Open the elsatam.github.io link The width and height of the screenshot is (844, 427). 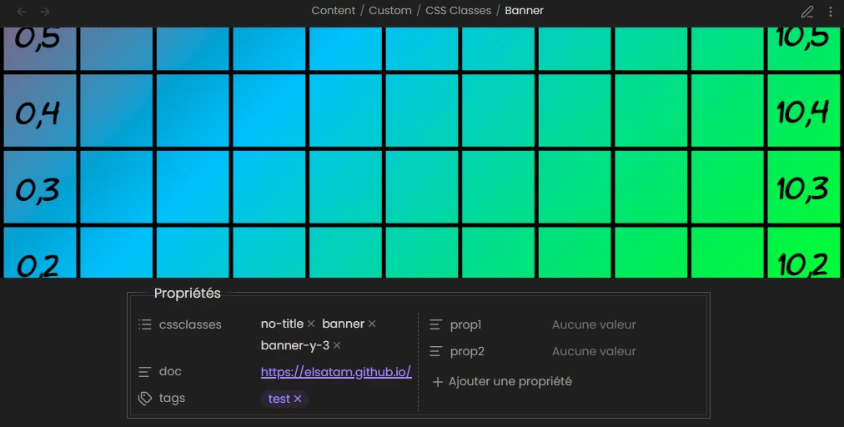[x=336, y=372]
